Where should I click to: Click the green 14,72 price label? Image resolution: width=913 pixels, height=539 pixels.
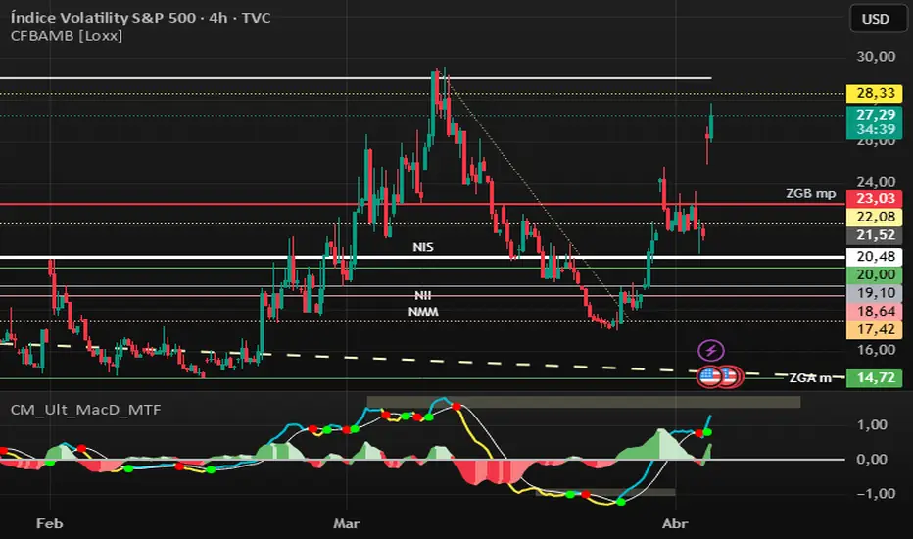[x=875, y=378]
